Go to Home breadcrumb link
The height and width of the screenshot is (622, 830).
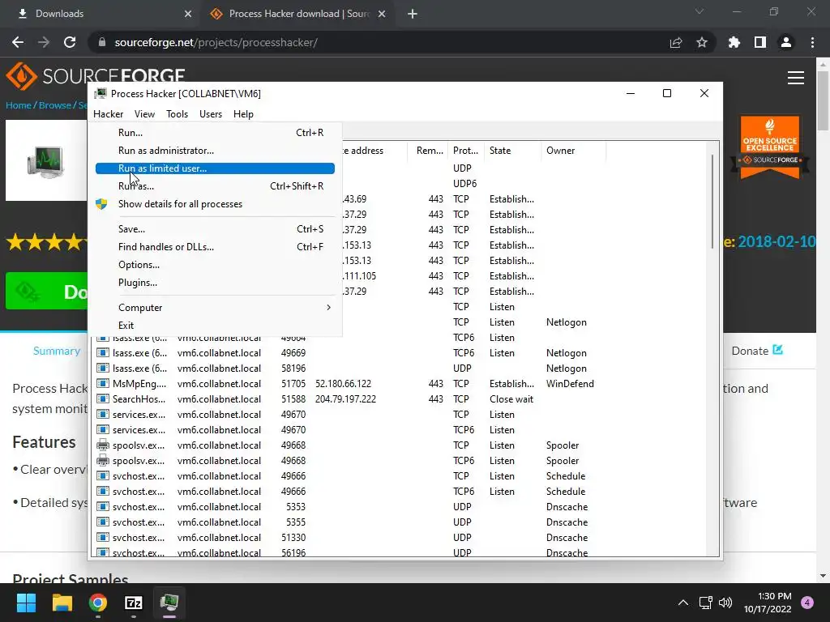tap(19, 105)
